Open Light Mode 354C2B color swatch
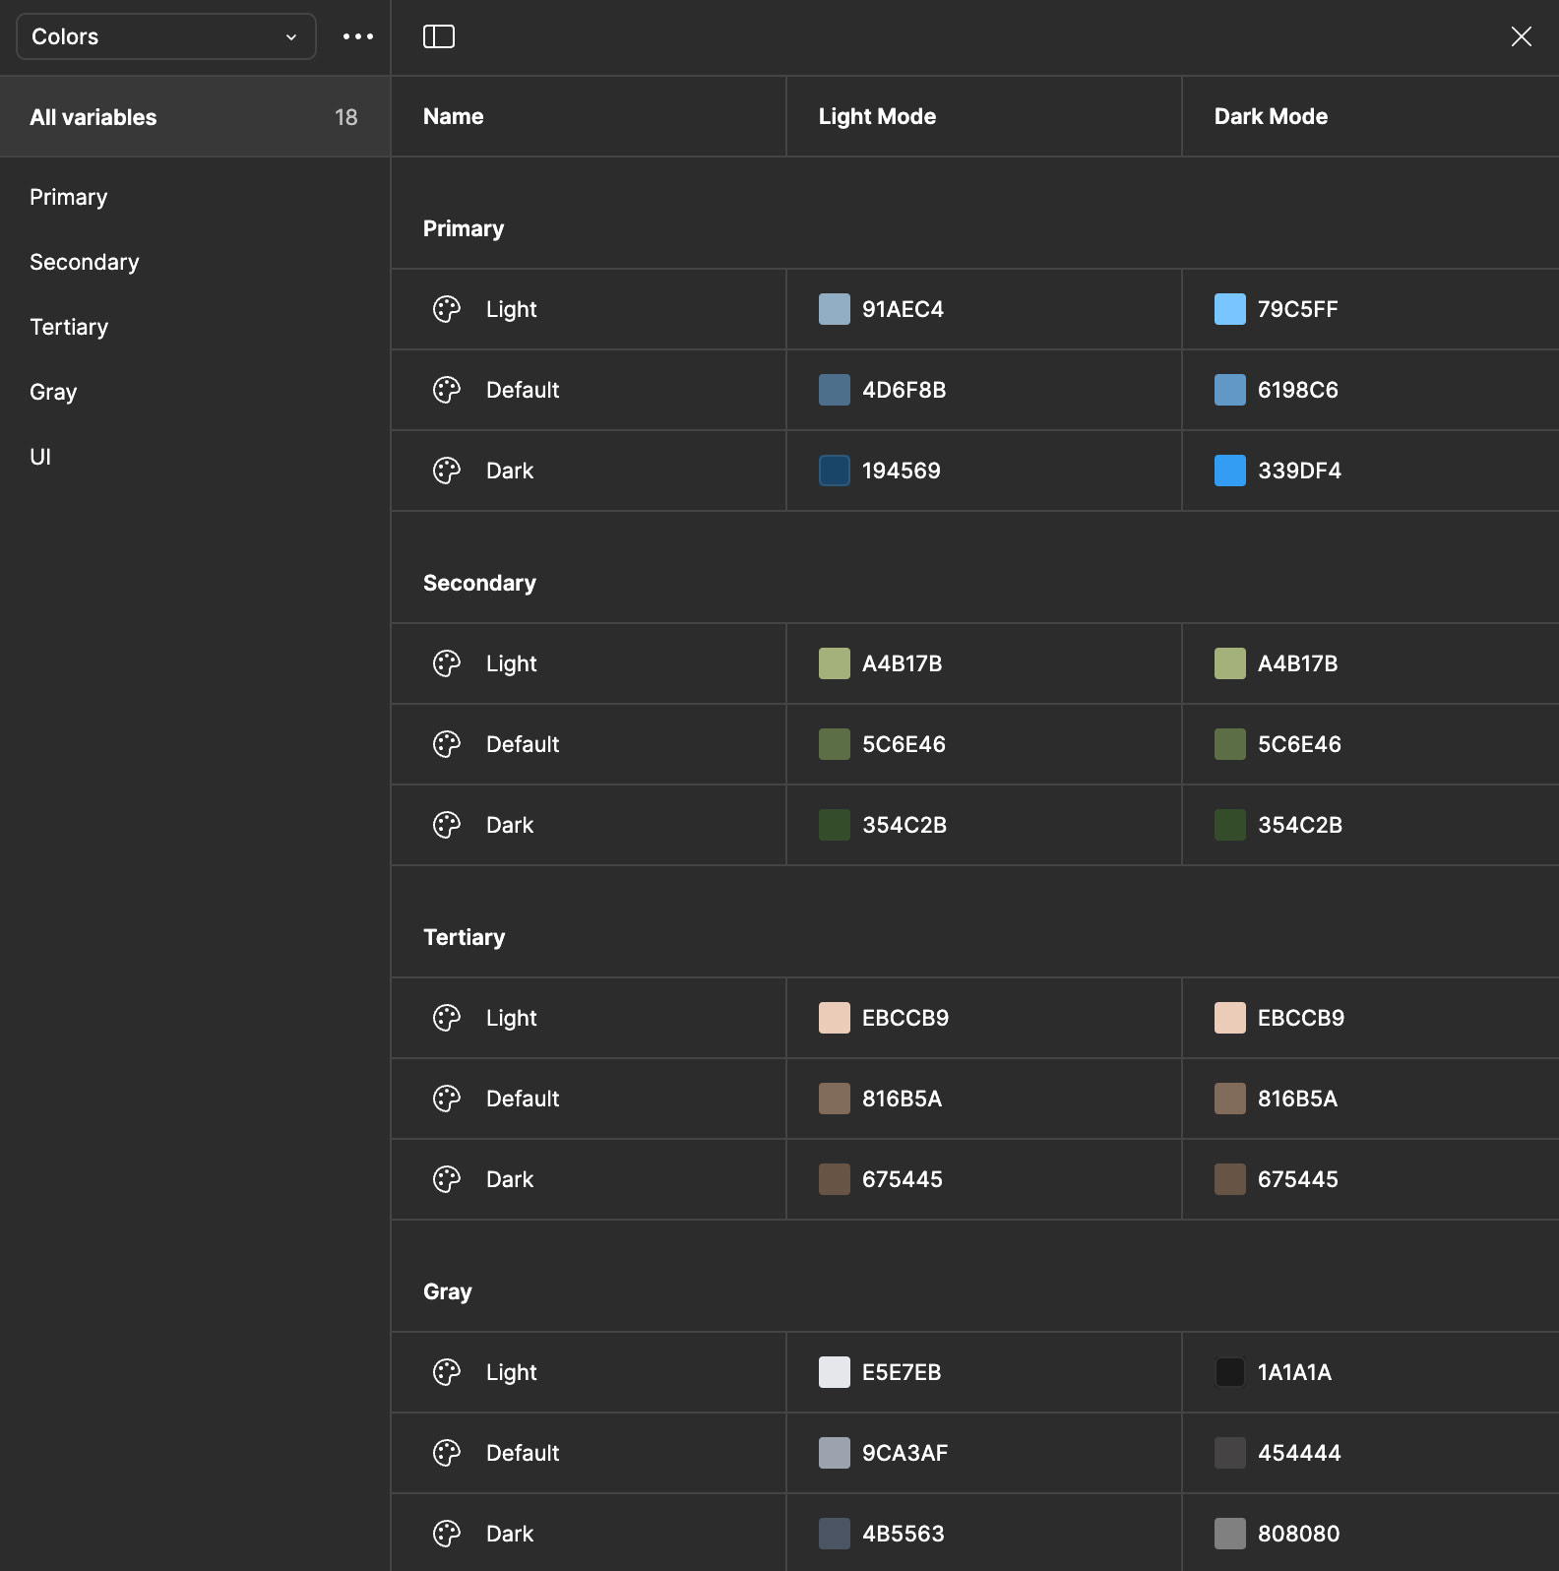The image size is (1559, 1571). [835, 825]
